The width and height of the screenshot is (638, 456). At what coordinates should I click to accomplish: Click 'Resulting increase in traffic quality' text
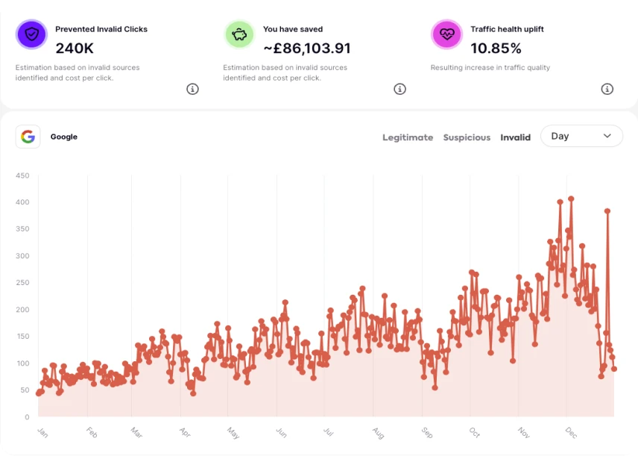(x=490, y=67)
